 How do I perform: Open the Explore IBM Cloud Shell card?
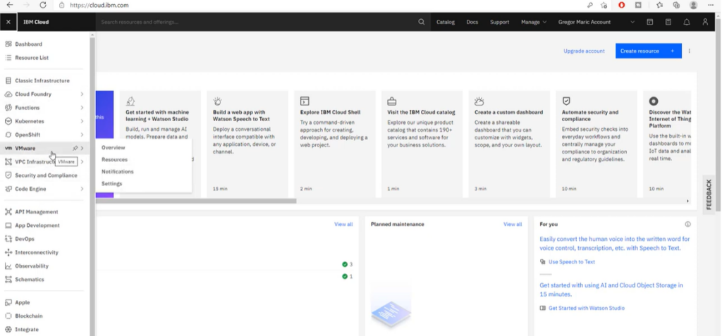pyautogui.click(x=335, y=144)
